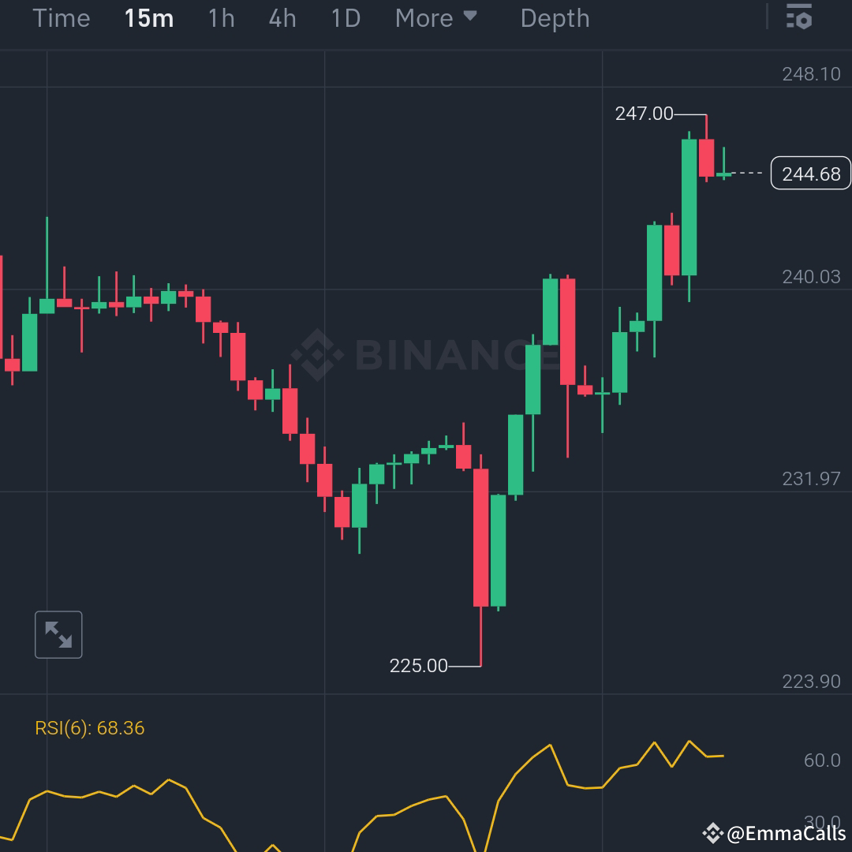Select the 1D timeframe
Image resolution: width=852 pixels, height=852 pixels.
point(344,18)
